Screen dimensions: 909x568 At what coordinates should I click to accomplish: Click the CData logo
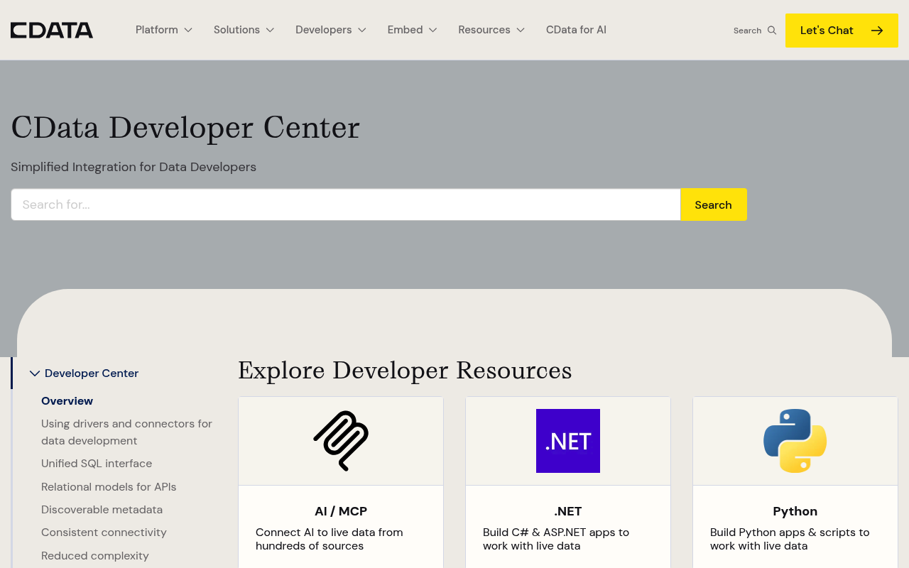pyautogui.click(x=52, y=30)
